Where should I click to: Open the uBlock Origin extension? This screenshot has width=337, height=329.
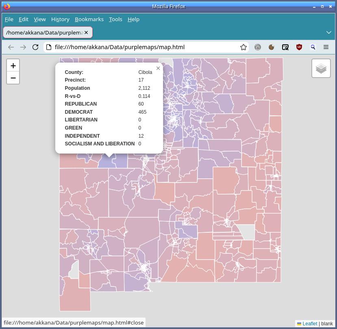click(x=299, y=47)
